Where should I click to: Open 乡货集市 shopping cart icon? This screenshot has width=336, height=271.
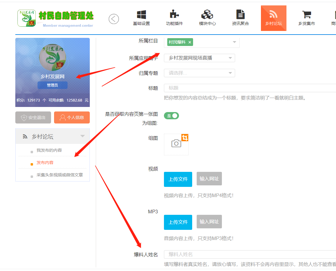(306, 15)
